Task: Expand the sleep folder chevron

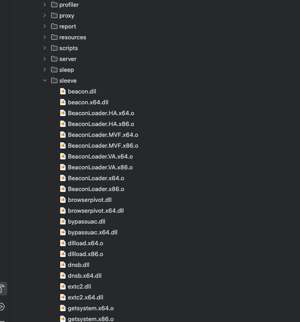Action: click(45, 70)
